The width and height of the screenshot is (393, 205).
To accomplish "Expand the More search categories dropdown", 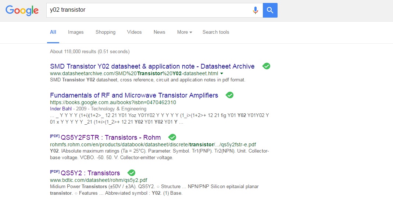I will coord(185,32).
